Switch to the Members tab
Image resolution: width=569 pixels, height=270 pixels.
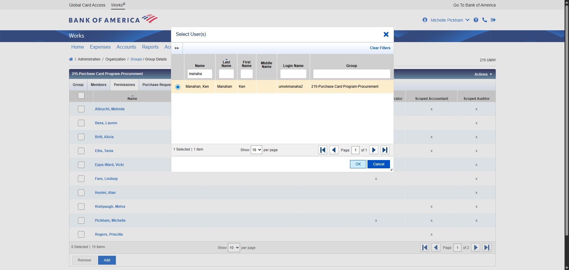tap(98, 85)
